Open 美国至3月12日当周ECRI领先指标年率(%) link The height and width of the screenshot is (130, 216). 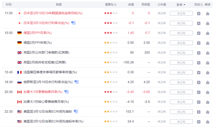(x=53, y=121)
